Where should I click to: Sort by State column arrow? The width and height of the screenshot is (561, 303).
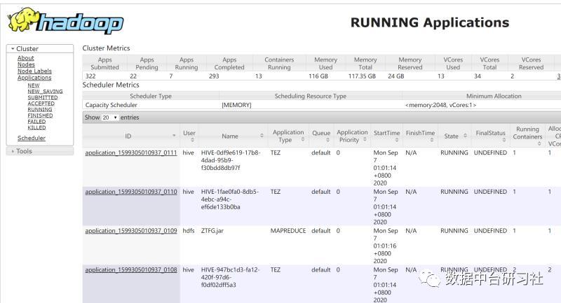464,136
